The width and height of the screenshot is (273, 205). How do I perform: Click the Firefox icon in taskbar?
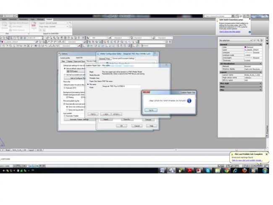[244, 171]
